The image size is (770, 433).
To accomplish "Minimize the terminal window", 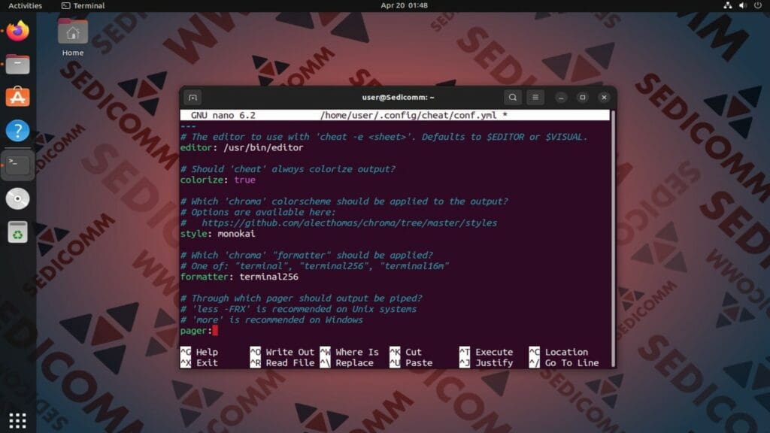I will pyautogui.click(x=561, y=97).
